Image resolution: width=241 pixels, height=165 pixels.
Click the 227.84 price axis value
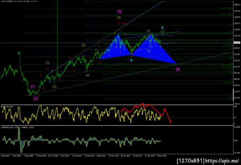tap(237, 98)
